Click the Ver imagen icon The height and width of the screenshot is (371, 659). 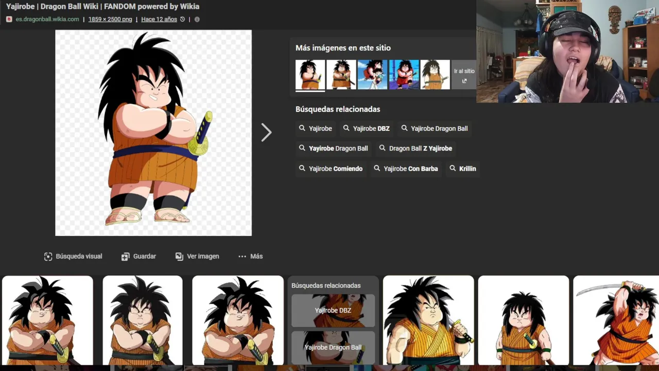tap(179, 256)
